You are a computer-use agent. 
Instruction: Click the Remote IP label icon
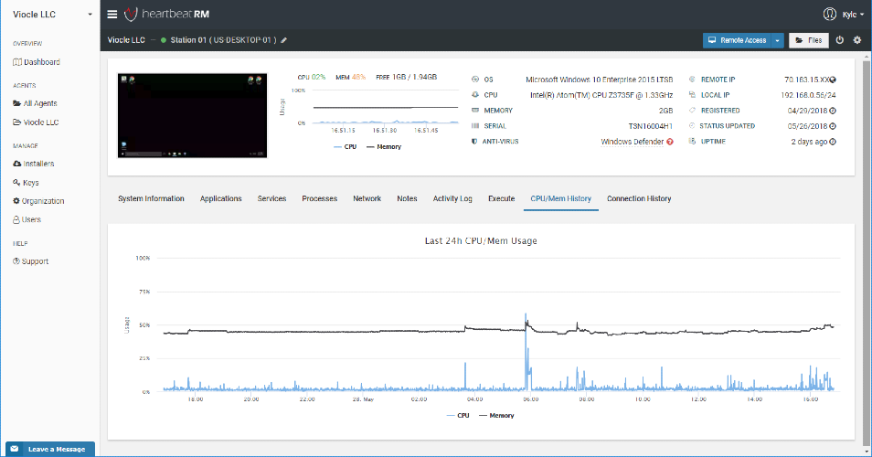coord(692,80)
